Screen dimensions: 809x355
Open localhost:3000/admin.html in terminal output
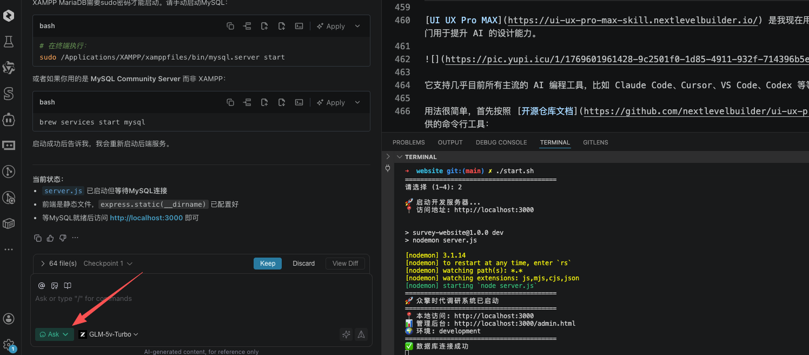515,324
